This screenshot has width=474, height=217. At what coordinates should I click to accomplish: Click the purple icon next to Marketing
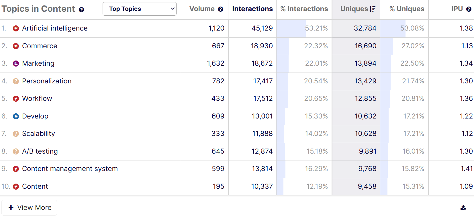pos(16,63)
